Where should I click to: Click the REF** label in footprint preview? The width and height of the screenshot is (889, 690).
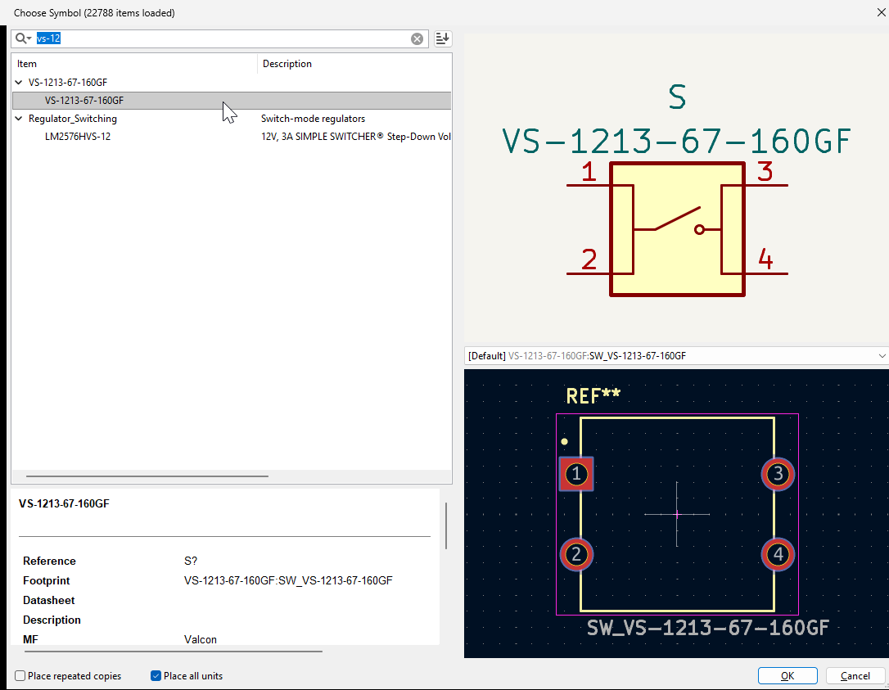(x=593, y=395)
